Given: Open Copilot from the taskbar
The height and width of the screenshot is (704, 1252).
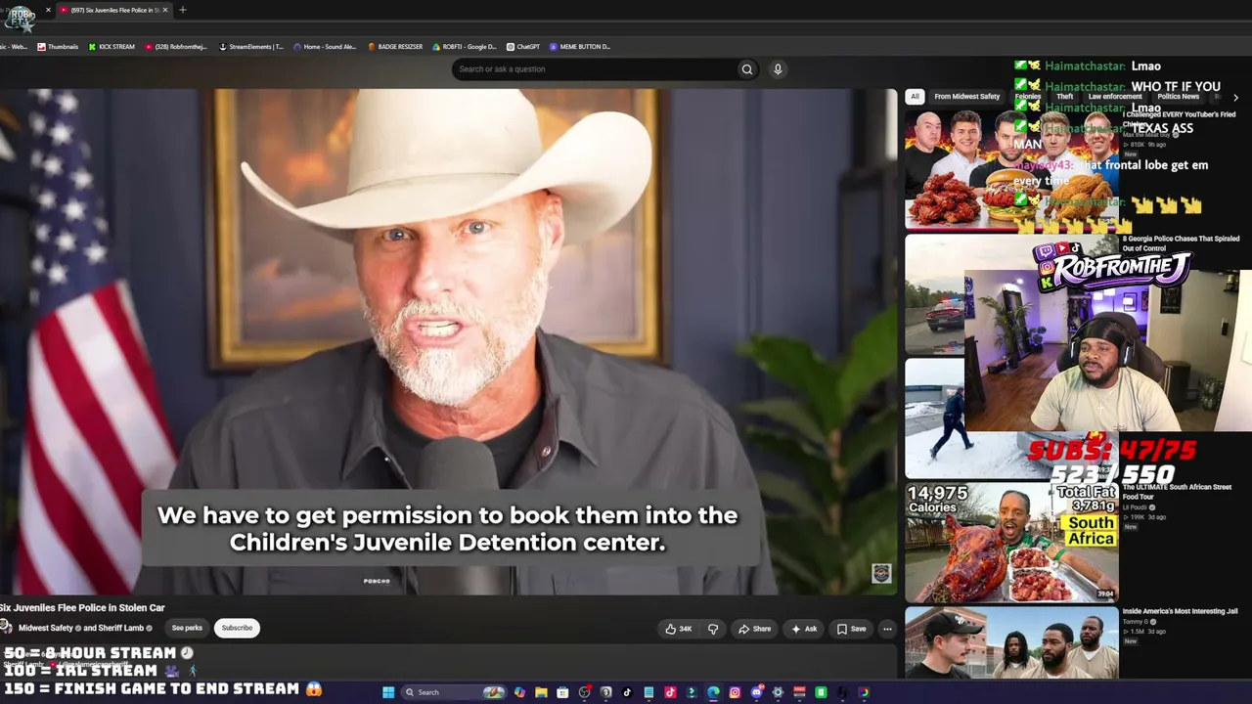Looking at the screenshot, I should [x=519, y=692].
